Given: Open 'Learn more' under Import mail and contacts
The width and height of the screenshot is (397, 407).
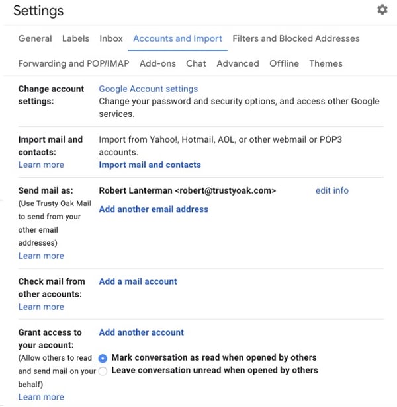Looking at the screenshot, I should 41,165.
